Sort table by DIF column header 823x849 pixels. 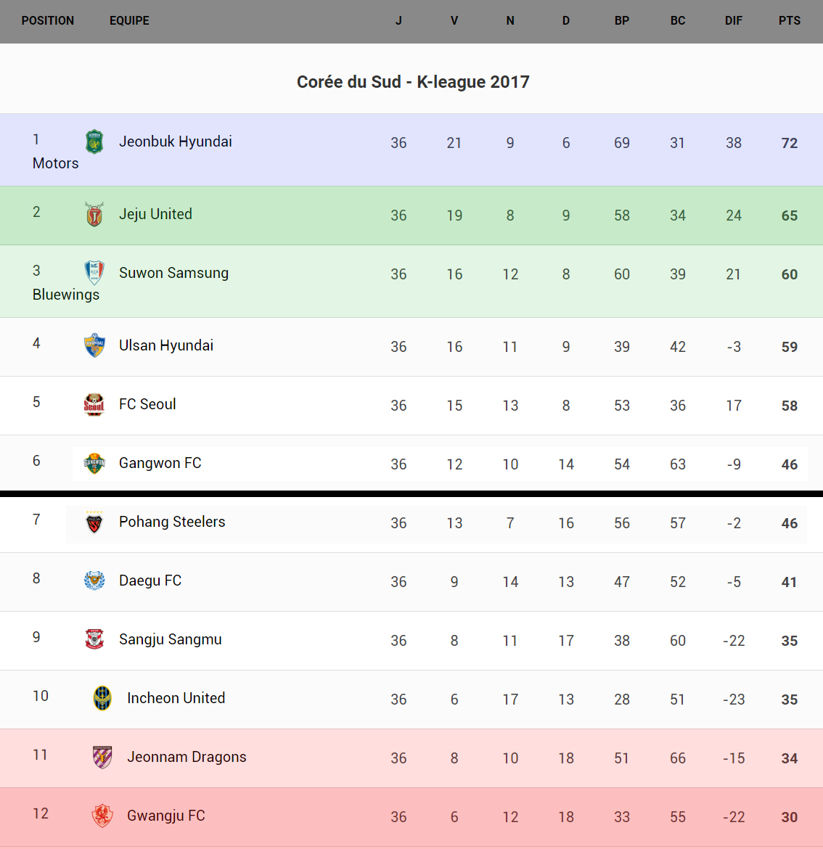tap(733, 20)
